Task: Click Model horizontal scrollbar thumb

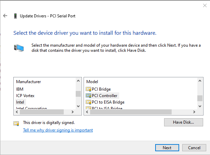Action: [x=131, y=112]
